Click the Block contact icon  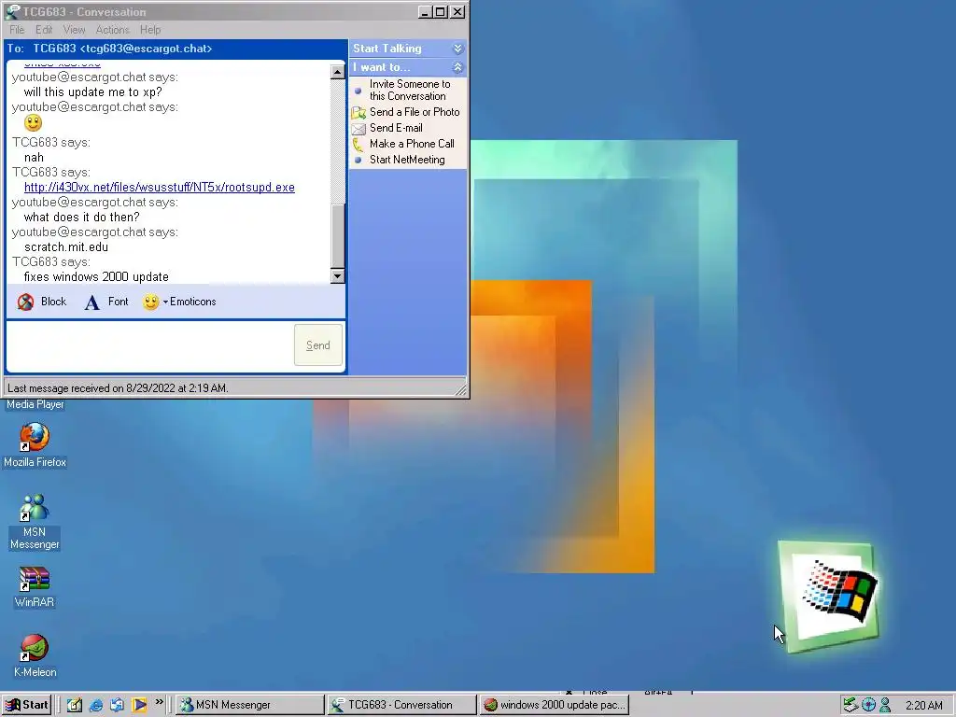[x=25, y=302]
